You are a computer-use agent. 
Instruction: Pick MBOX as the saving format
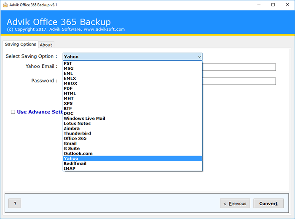(133, 84)
